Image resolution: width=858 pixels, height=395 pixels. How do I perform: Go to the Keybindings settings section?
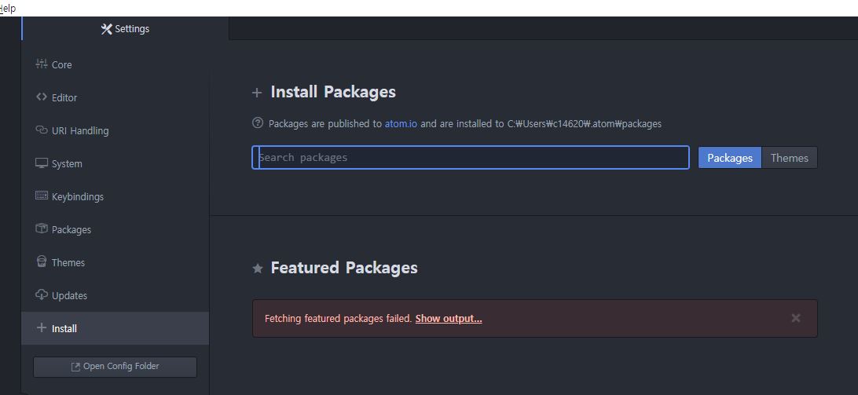click(77, 196)
